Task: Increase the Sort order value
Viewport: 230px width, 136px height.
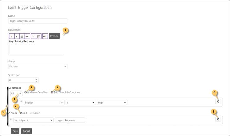Action: 36,79
